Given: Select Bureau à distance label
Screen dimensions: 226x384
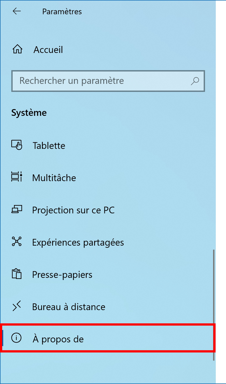Looking at the screenshot, I should 69,307.
